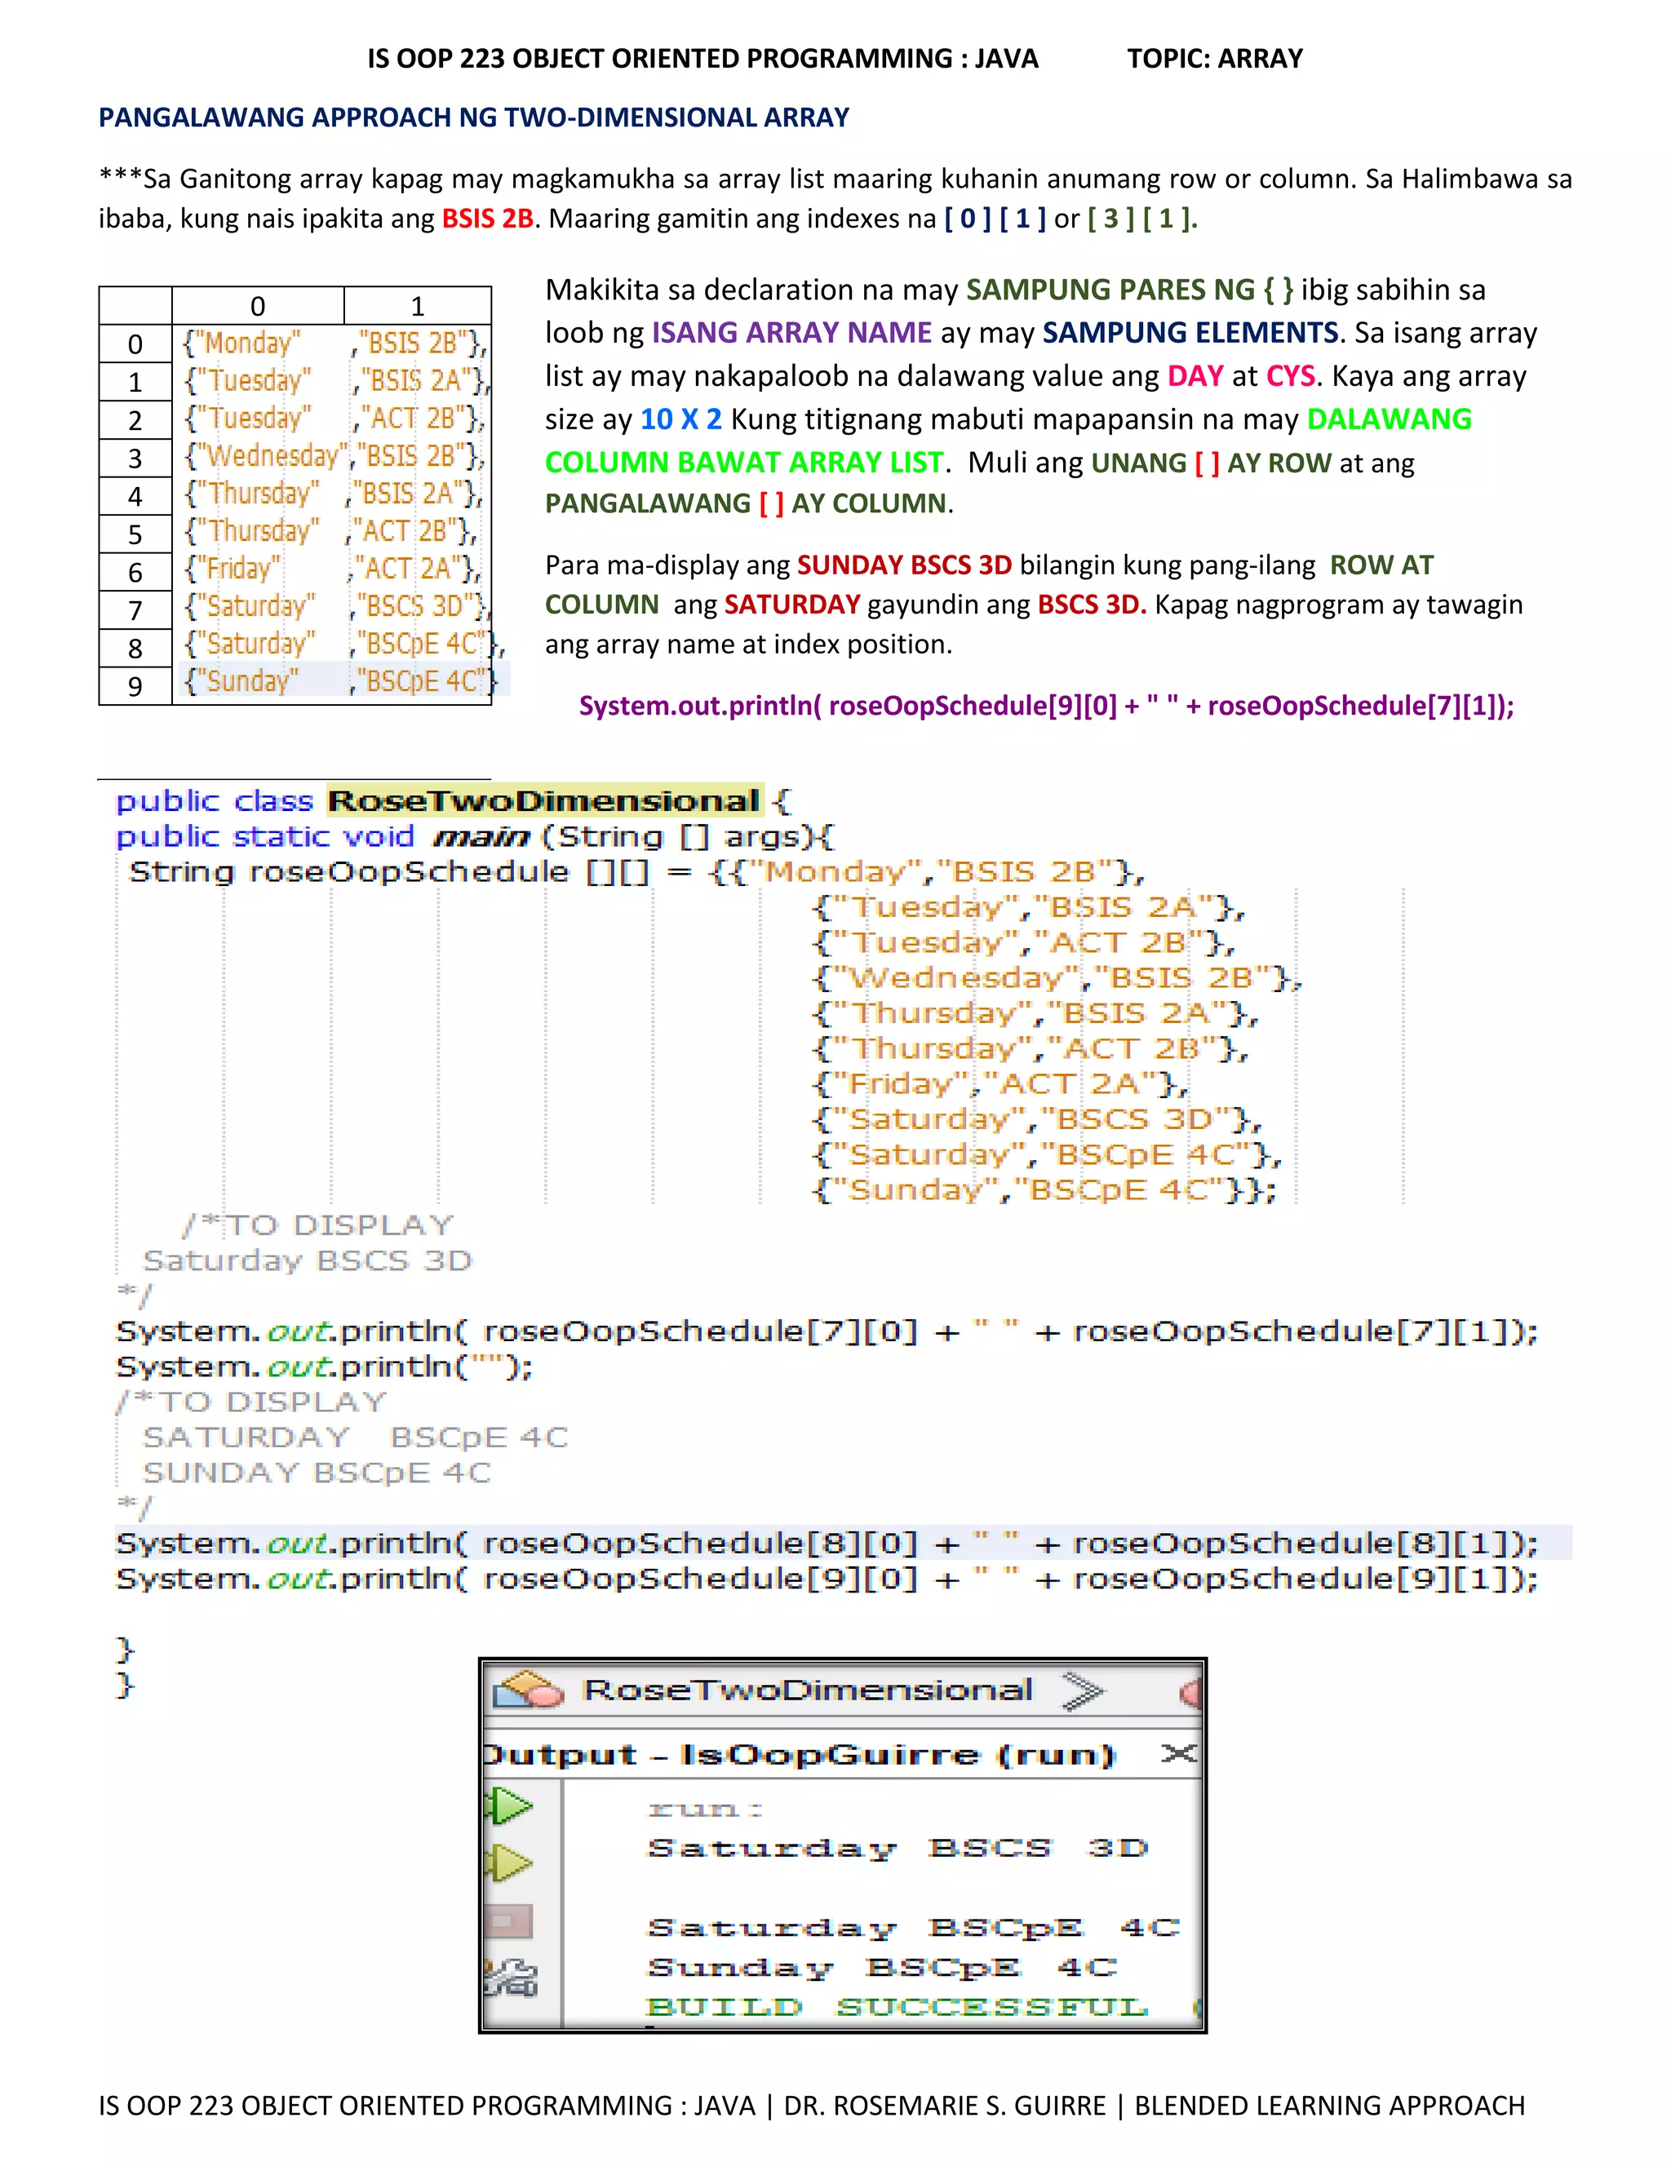Click the "Saturday BSCpE 4C" output line

(x=914, y=1929)
